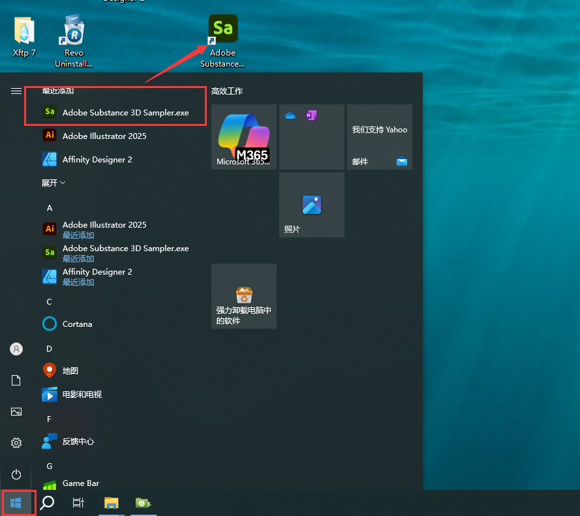580x516 pixels.
Task: Click the letter A group header
Action: pyautogui.click(x=50, y=207)
